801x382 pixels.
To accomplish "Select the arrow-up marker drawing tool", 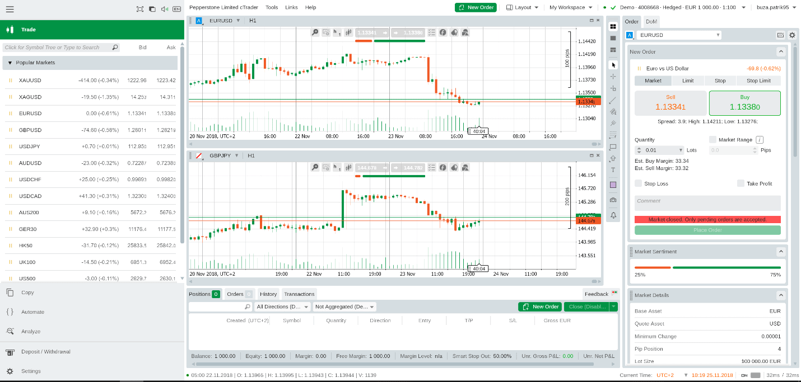I will click(613, 159).
